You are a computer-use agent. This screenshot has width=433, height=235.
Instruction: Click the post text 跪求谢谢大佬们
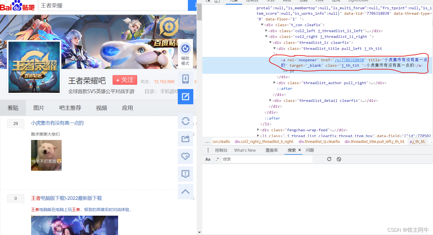pyautogui.click(x=45, y=134)
